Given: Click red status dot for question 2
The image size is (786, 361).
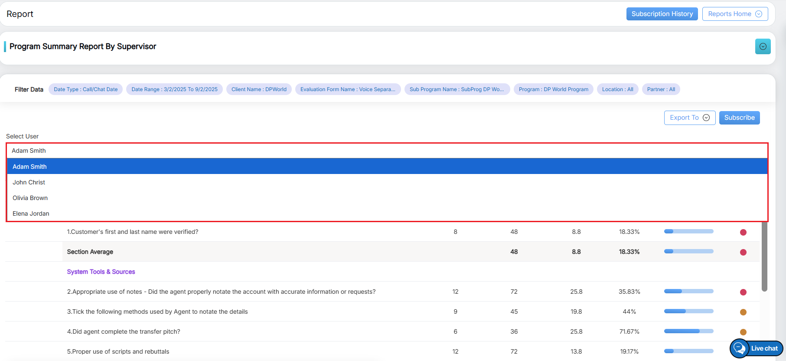Looking at the screenshot, I should click(743, 292).
